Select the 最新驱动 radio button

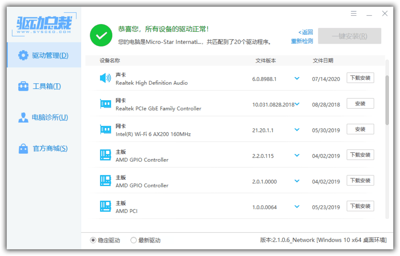click(x=134, y=240)
